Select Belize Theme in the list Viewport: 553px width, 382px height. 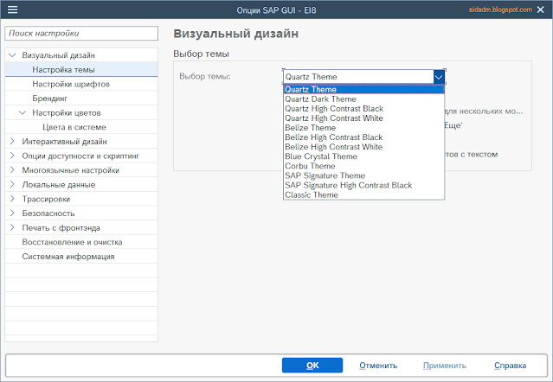click(x=363, y=128)
